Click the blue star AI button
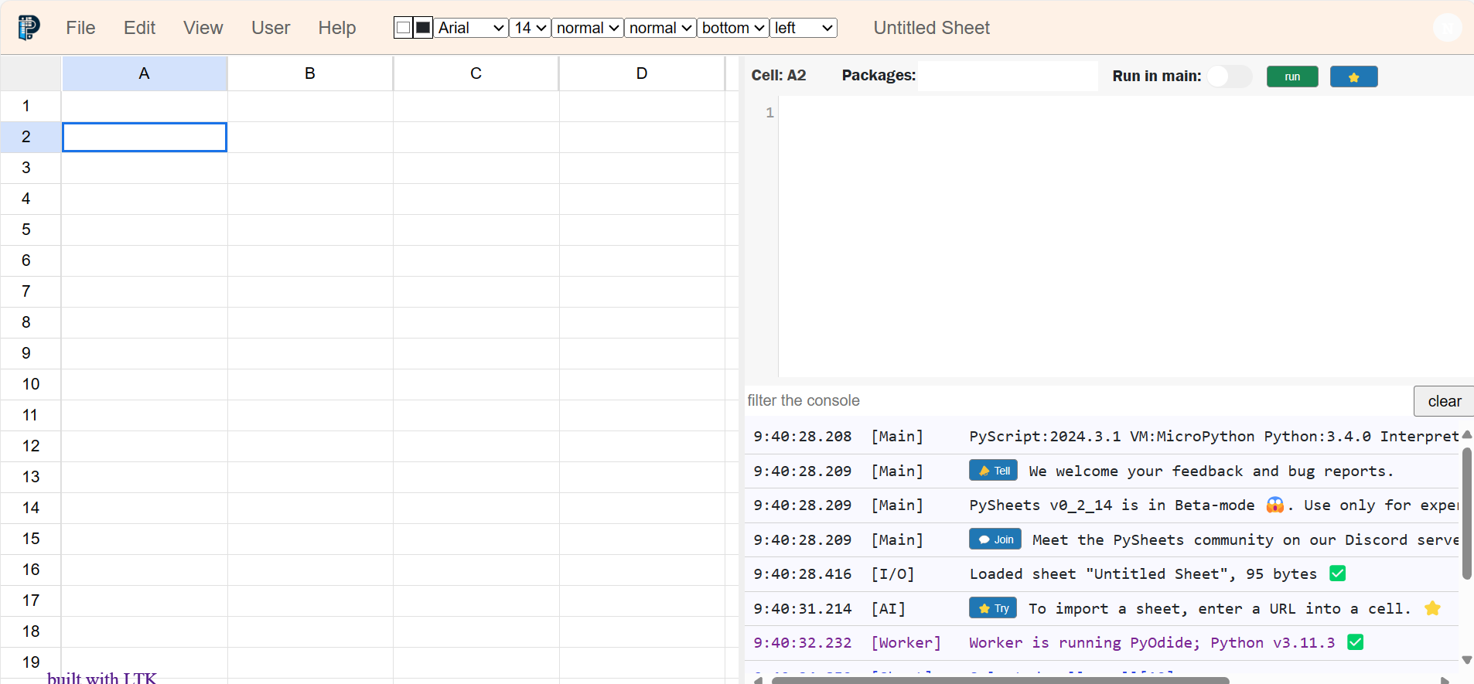Screen dimensions: 1474x684 click(1353, 77)
